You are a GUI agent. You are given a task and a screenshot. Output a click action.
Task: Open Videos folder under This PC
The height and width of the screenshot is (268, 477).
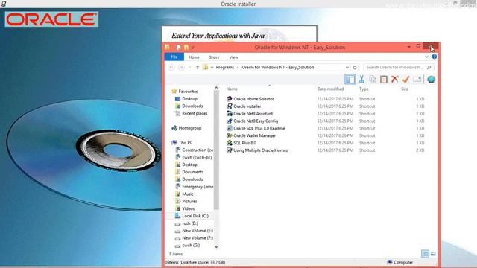click(185, 208)
